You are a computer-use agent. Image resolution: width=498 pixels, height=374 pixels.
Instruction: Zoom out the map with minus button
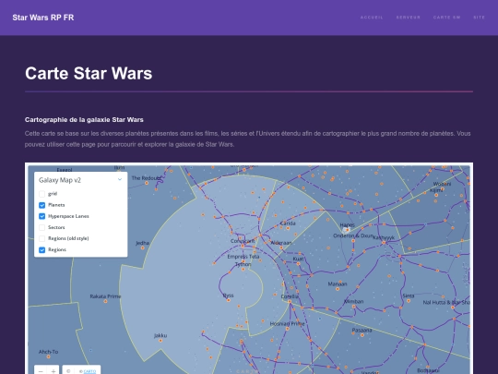point(41,371)
